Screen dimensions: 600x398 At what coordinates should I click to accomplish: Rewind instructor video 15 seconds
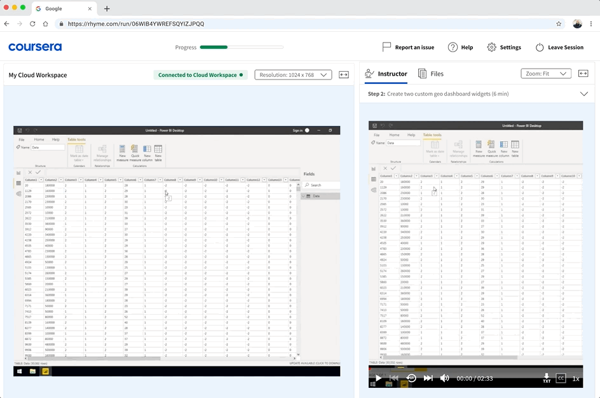(x=411, y=378)
